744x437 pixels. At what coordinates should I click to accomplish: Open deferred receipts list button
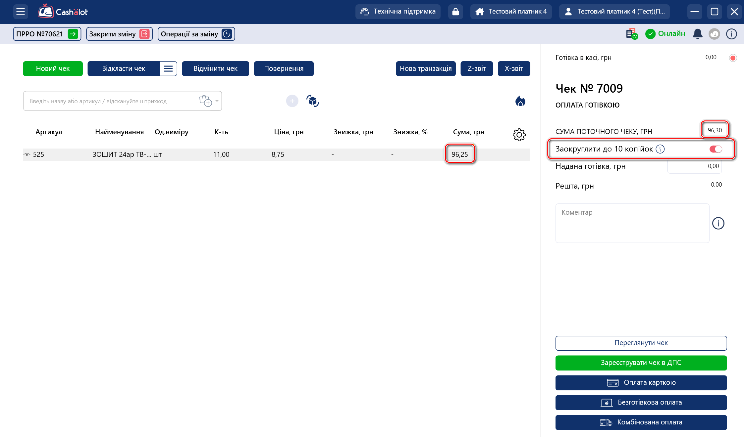click(168, 68)
